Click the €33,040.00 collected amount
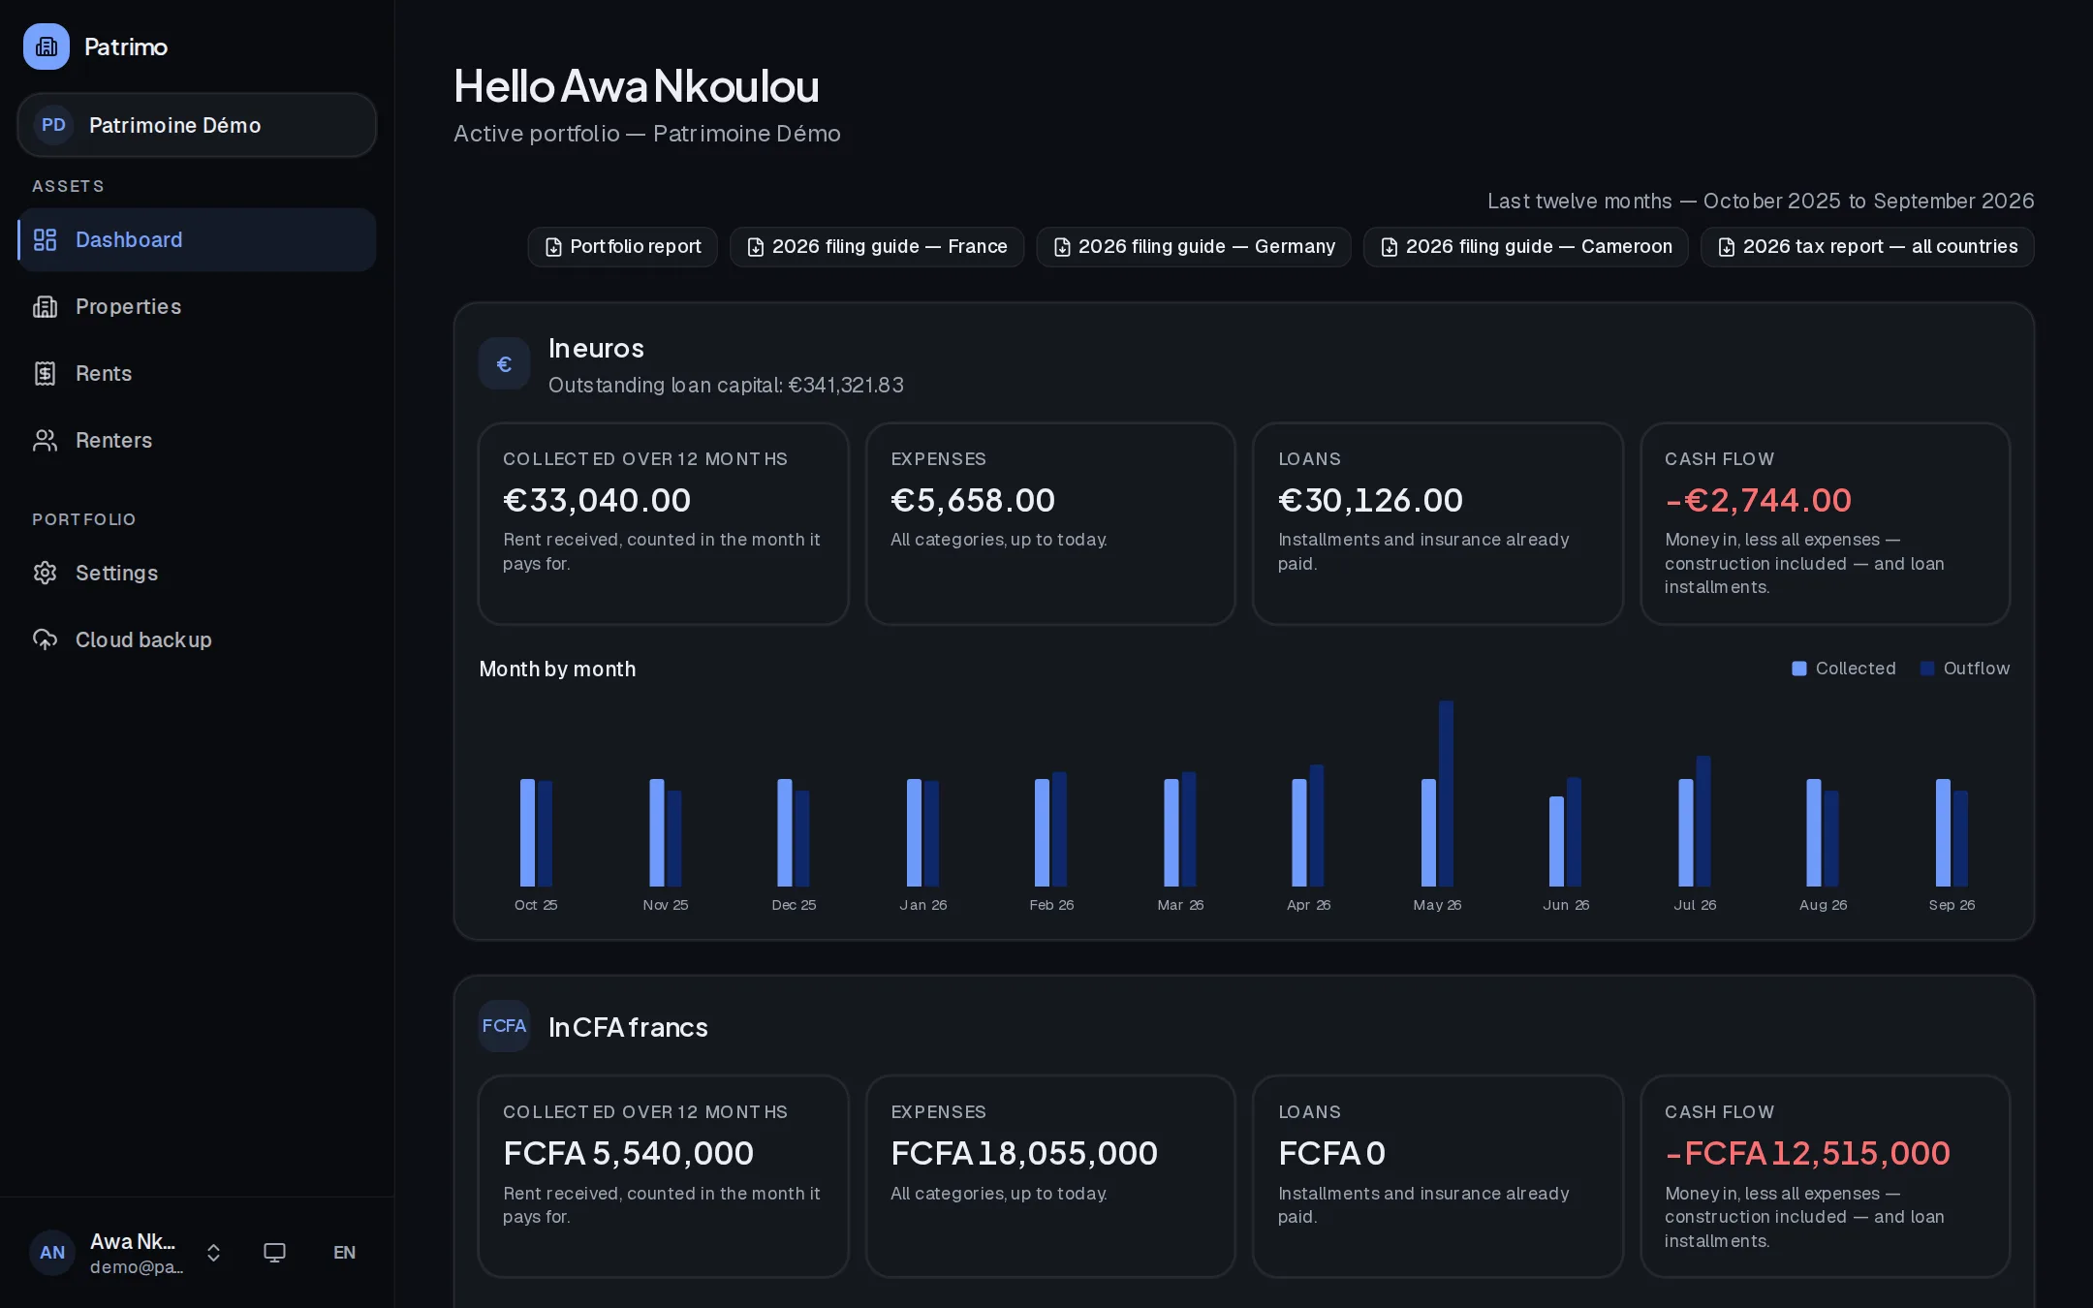 [x=597, y=500]
